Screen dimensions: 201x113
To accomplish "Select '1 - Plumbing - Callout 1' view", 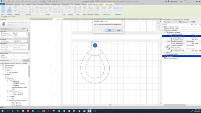I will [18, 84].
